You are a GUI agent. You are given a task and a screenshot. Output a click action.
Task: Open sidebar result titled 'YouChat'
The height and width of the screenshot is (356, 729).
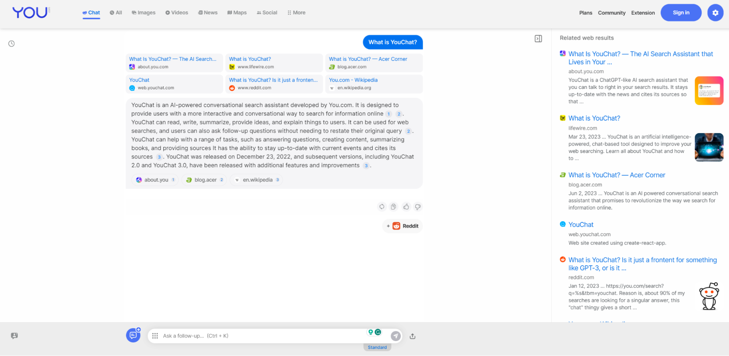pos(581,225)
